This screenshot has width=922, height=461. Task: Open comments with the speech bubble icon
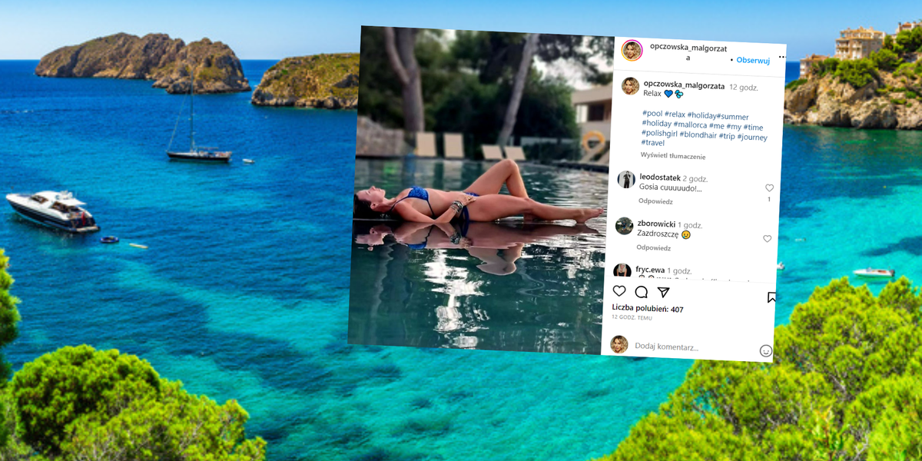pos(642,292)
